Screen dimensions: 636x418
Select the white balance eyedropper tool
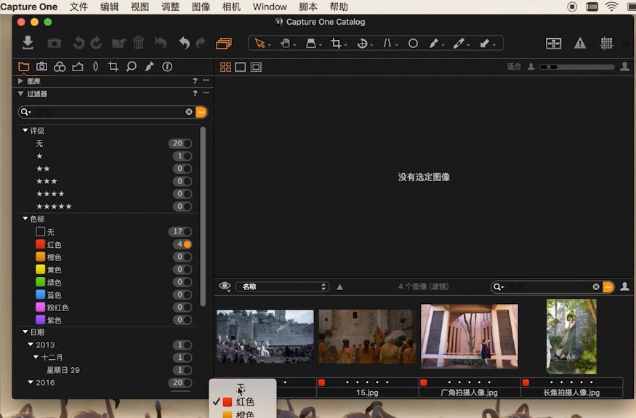459,43
